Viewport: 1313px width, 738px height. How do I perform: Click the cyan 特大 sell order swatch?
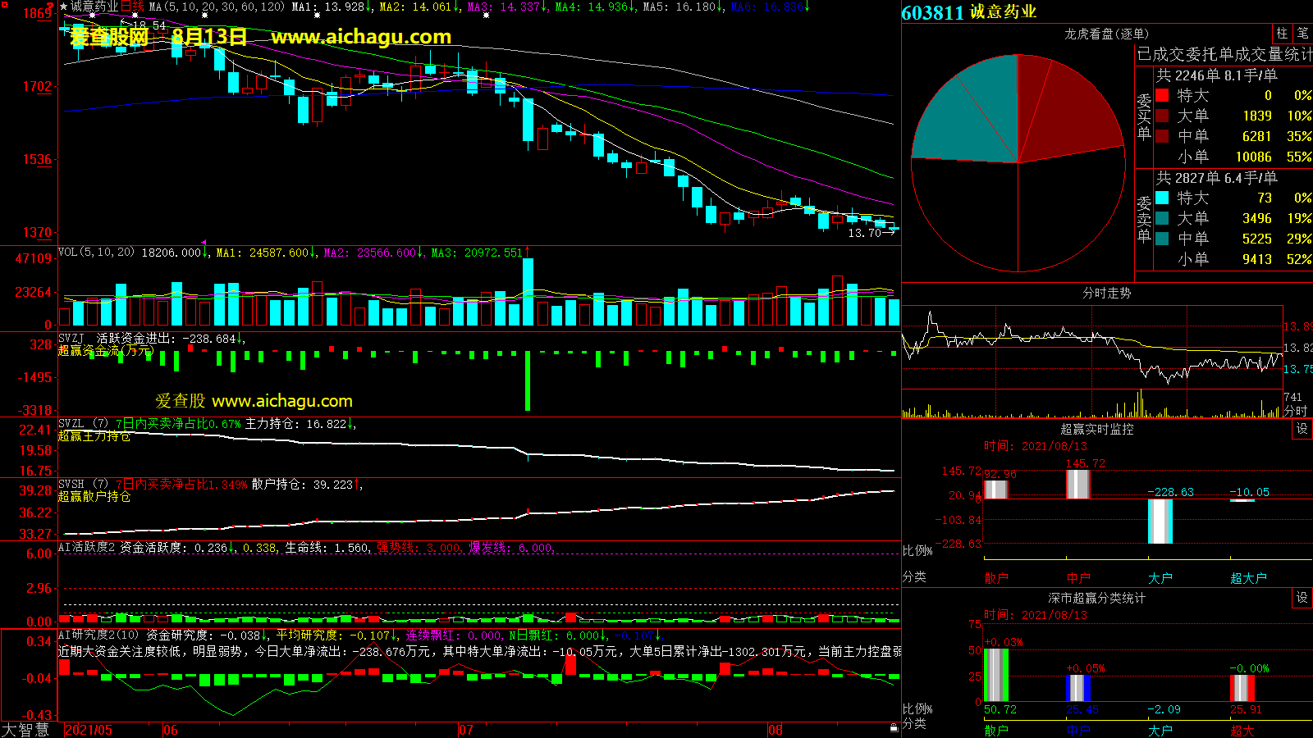point(1162,198)
